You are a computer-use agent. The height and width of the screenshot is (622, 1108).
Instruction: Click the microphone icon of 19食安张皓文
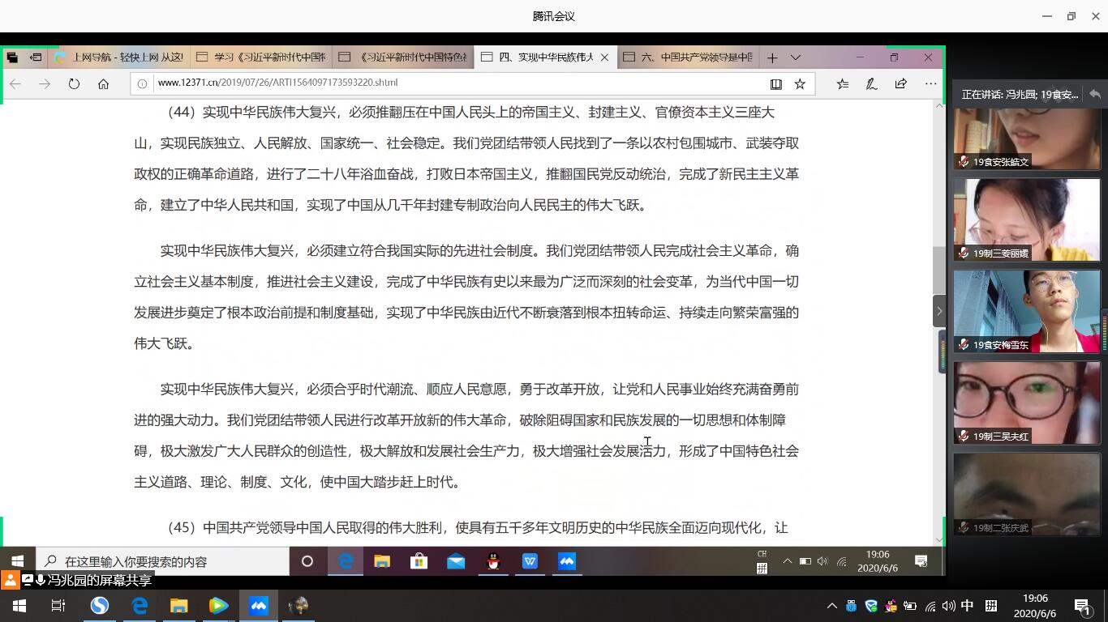click(x=963, y=161)
